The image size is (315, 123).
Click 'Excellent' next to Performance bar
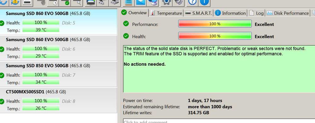pos(264,24)
